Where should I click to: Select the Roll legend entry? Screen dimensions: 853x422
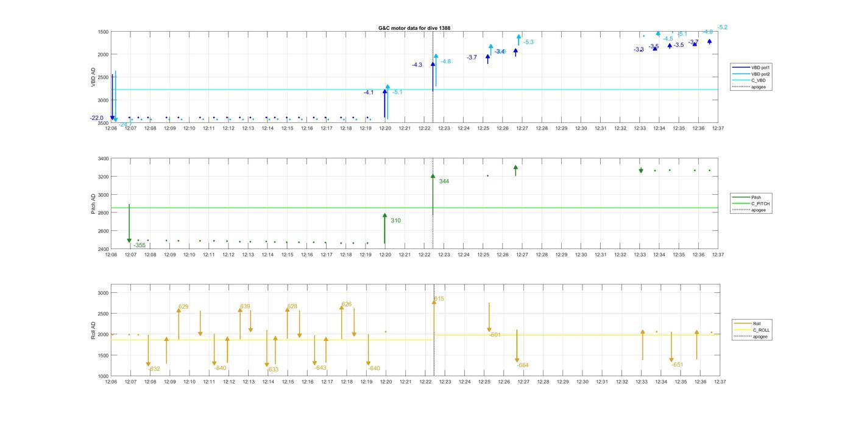(757, 323)
